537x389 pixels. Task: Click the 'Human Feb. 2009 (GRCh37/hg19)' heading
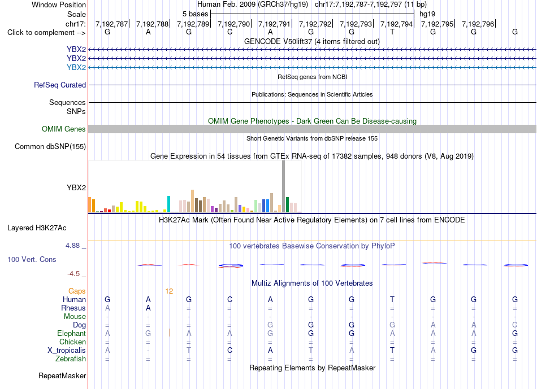click(x=253, y=5)
